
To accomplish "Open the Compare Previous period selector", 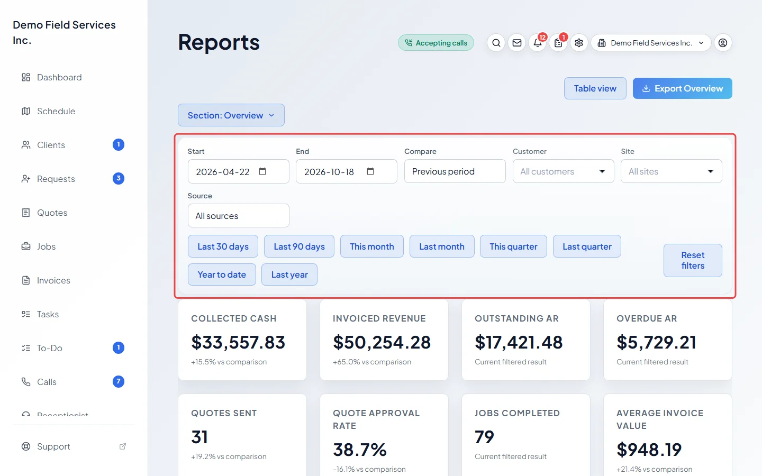I will coord(455,171).
